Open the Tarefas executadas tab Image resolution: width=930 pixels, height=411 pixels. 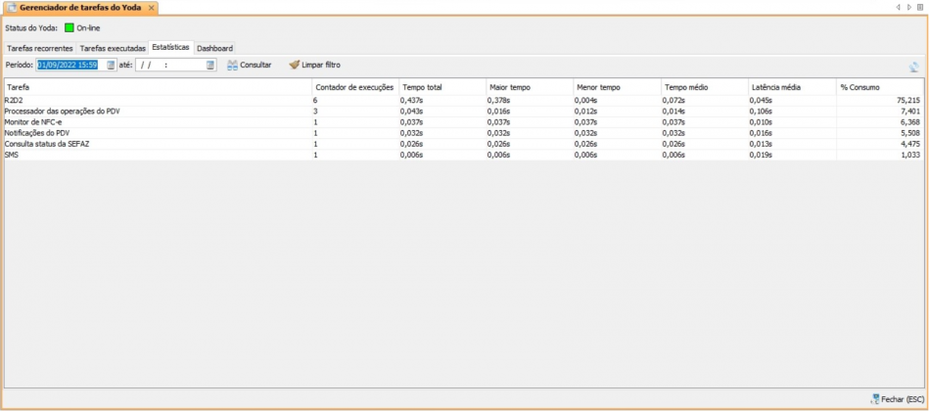(x=113, y=48)
